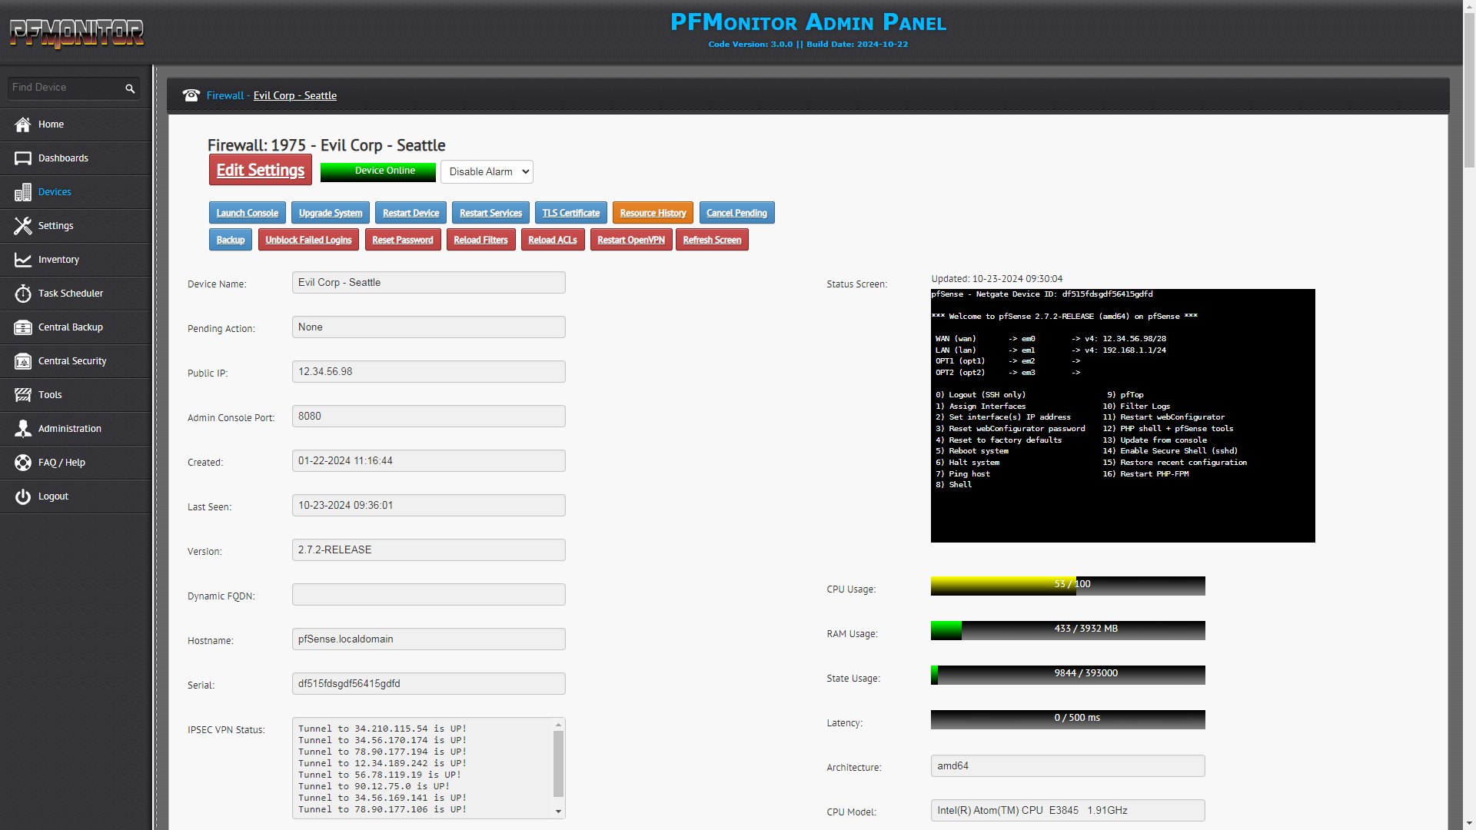Click the Administration person icon
The image size is (1476, 830).
pos(23,429)
